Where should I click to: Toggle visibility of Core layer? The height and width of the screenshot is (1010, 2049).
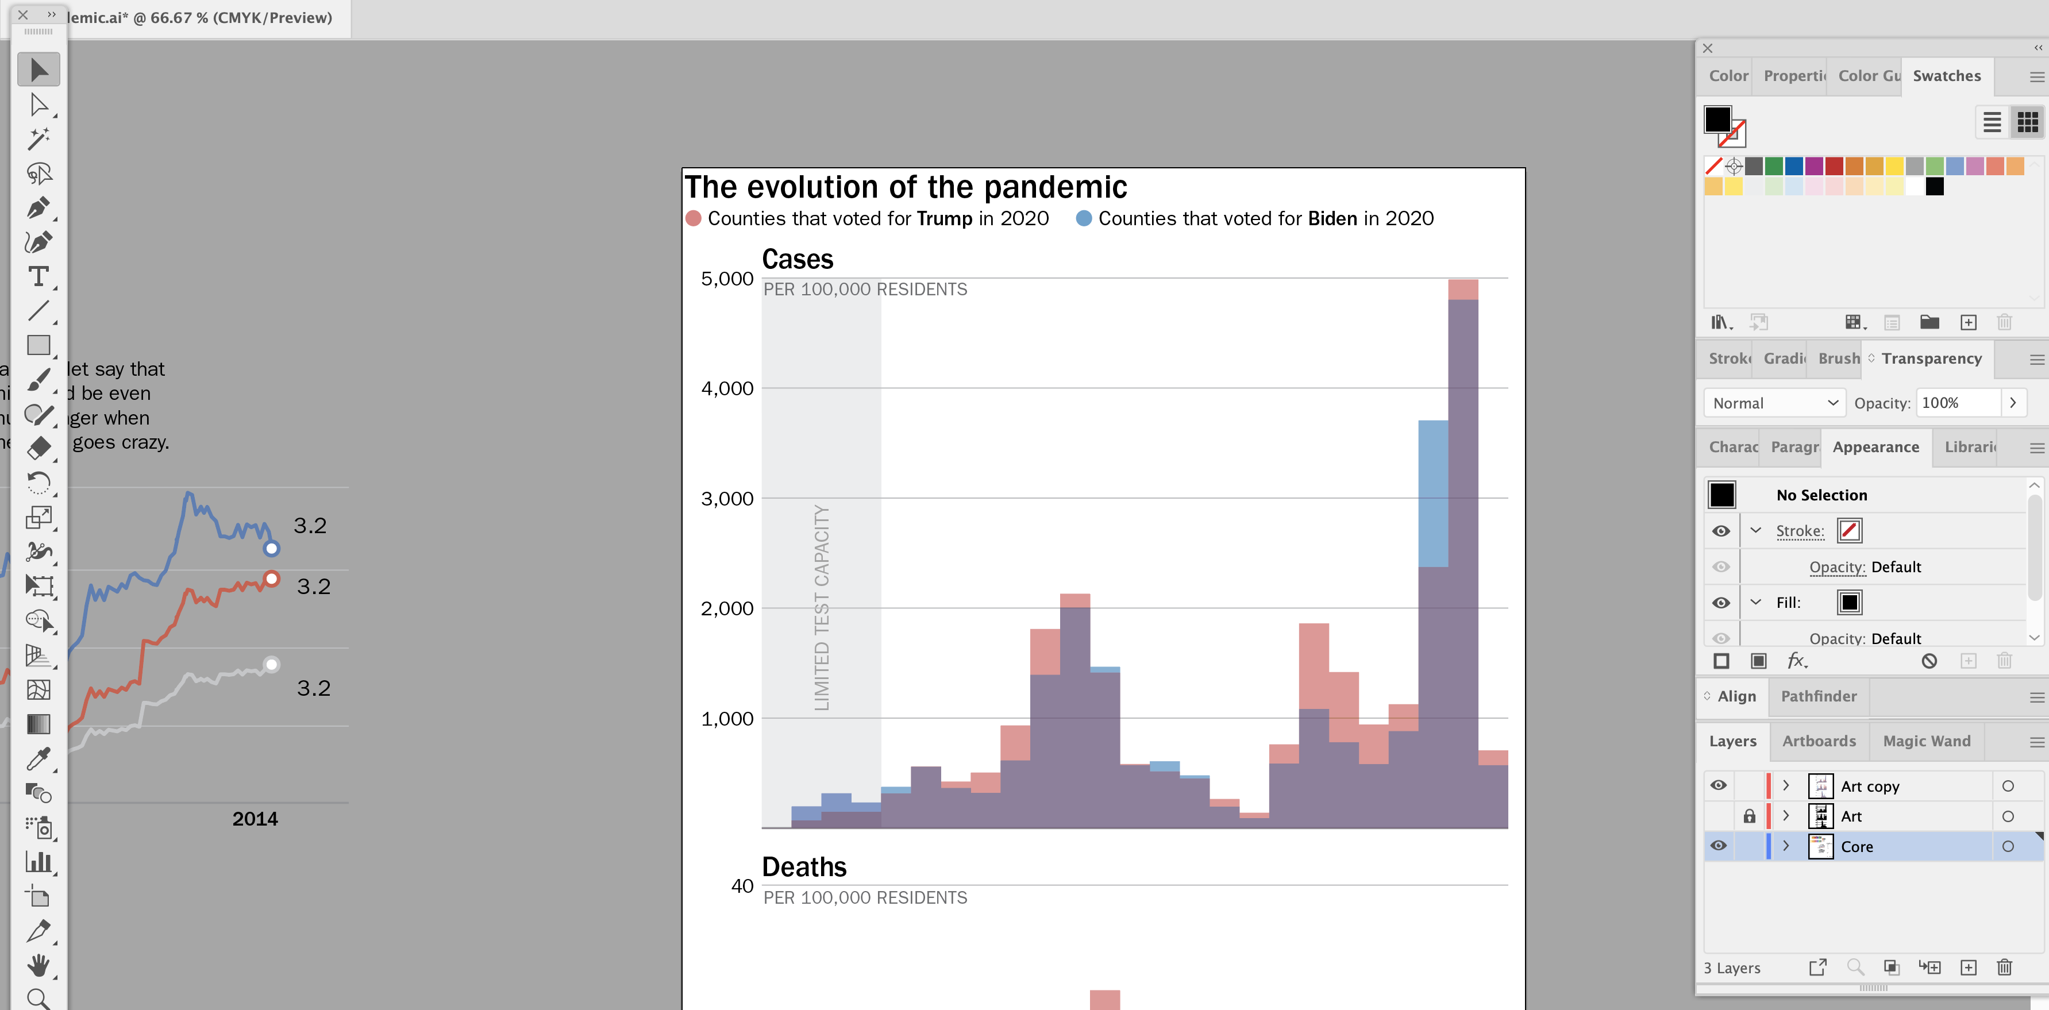1718,846
